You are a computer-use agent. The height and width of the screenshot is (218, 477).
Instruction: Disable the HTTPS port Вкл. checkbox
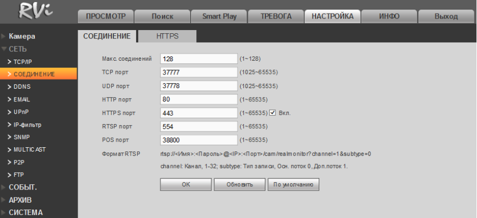click(x=273, y=113)
